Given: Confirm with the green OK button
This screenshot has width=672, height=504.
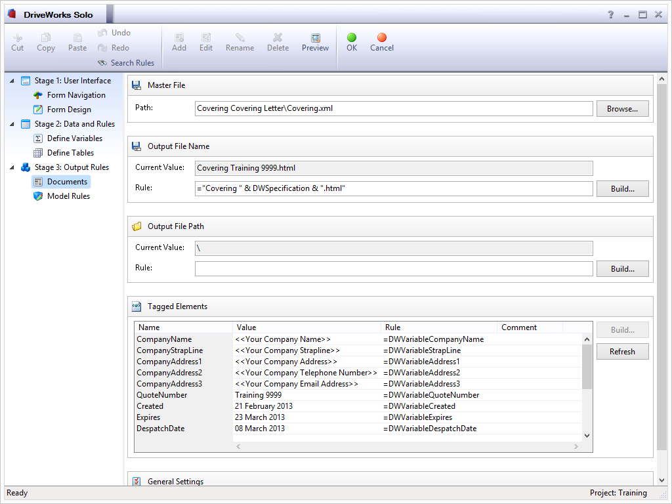Looking at the screenshot, I should [352, 42].
